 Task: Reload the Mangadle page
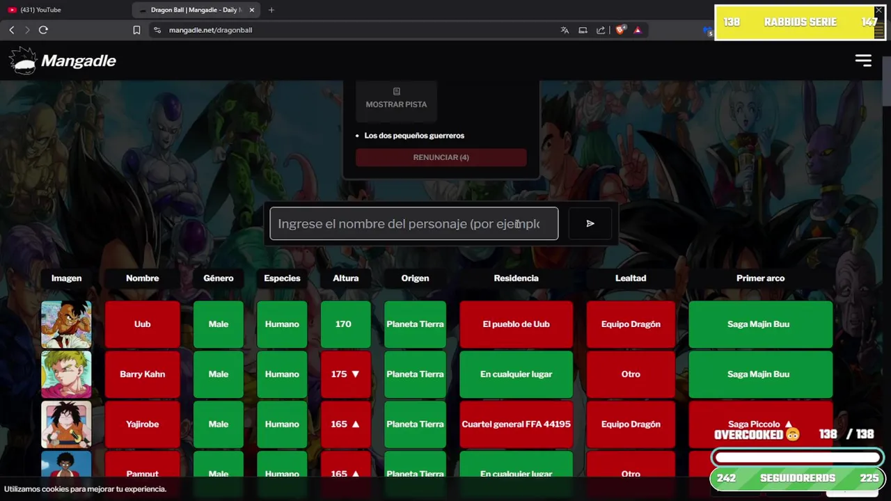point(43,30)
